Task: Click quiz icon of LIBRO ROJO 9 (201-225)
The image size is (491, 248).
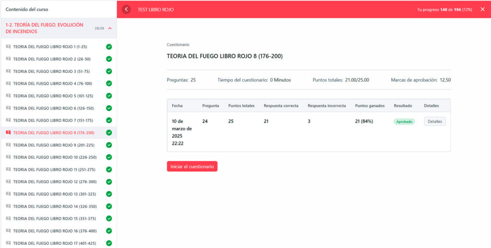Action: (8, 145)
